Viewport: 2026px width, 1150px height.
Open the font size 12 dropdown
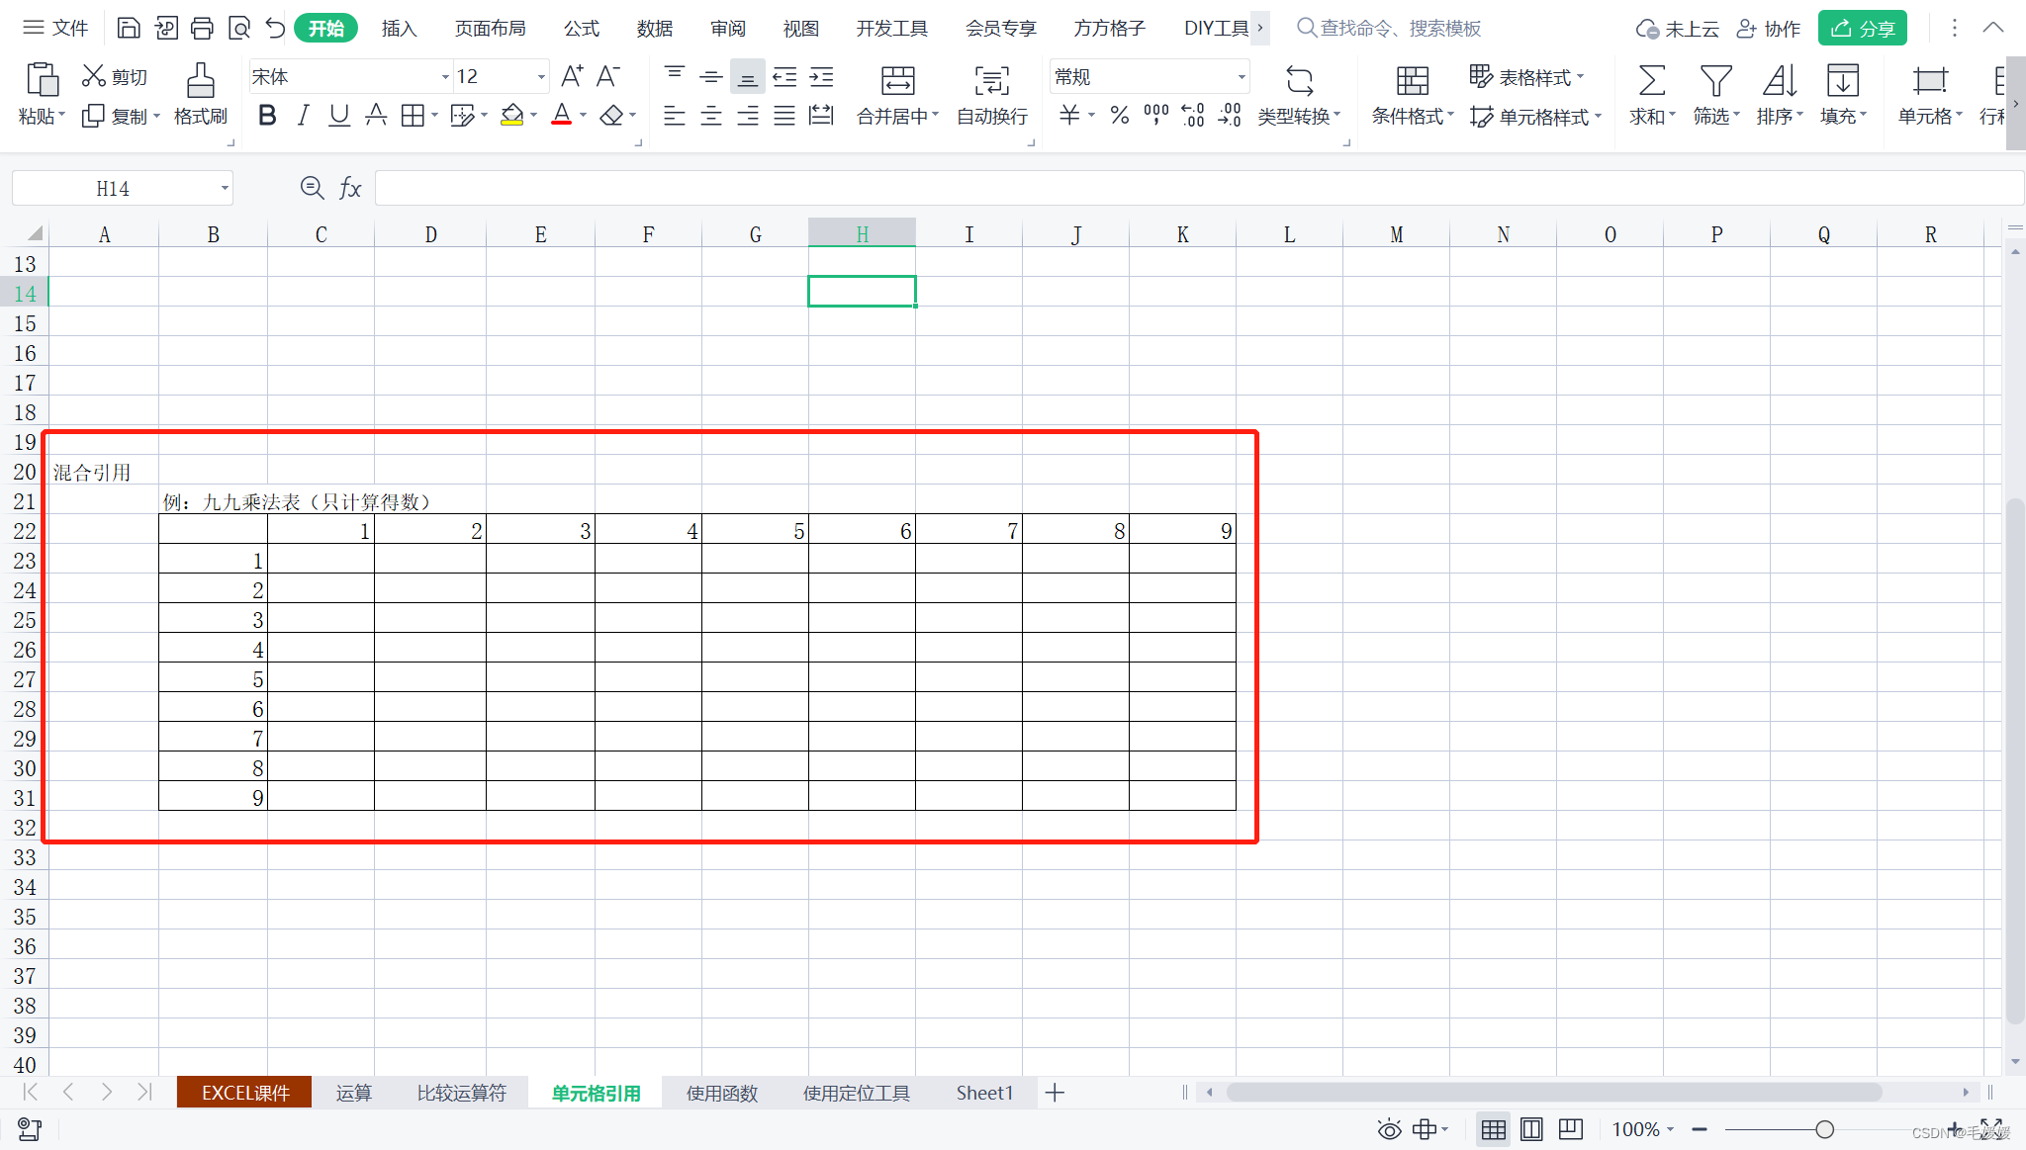click(x=541, y=77)
